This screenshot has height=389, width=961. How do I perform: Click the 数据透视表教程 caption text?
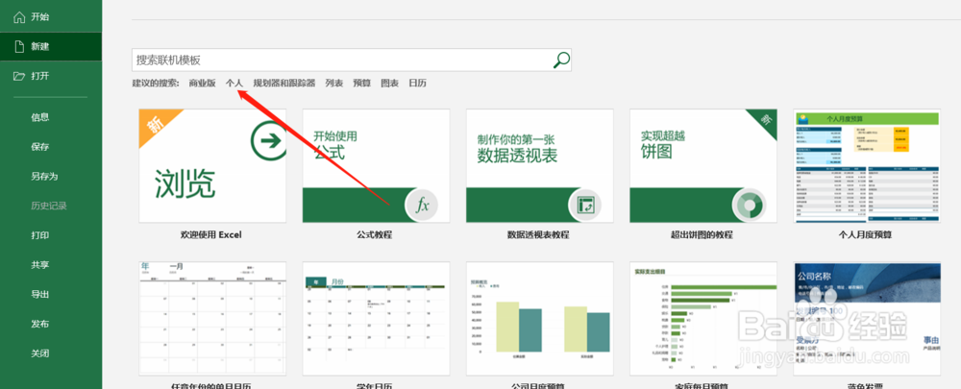(538, 234)
